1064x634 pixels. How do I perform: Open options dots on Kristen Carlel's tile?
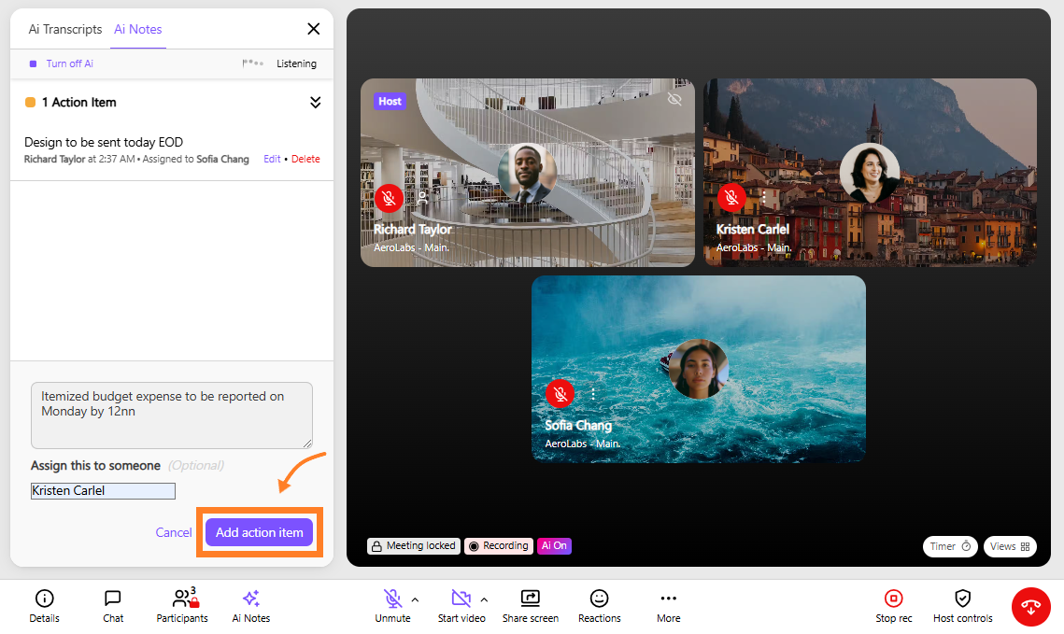pyautogui.click(x=763, y=198)
